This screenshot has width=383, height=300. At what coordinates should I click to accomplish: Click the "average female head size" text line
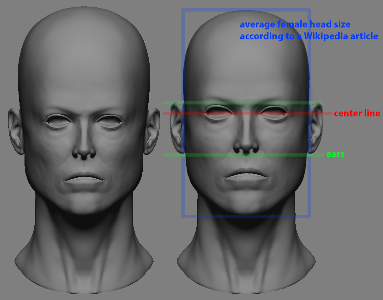[295, 24]
